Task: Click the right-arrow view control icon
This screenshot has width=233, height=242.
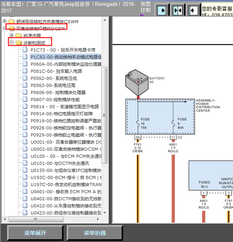Action: (162, 11)
